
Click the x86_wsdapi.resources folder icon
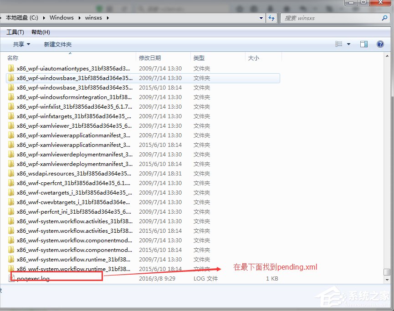[x=11, y=173]
